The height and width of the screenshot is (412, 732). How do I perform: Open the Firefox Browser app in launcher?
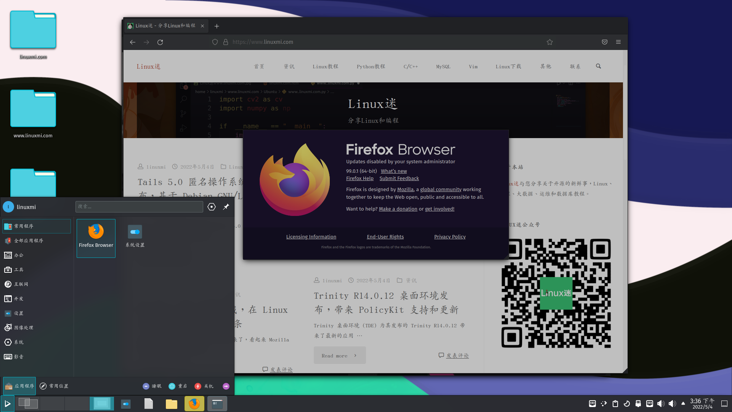coord(96,238)
